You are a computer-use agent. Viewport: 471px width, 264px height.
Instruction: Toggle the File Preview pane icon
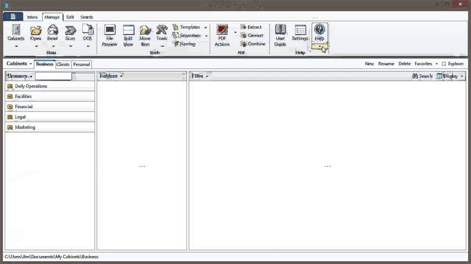point(110,30)
